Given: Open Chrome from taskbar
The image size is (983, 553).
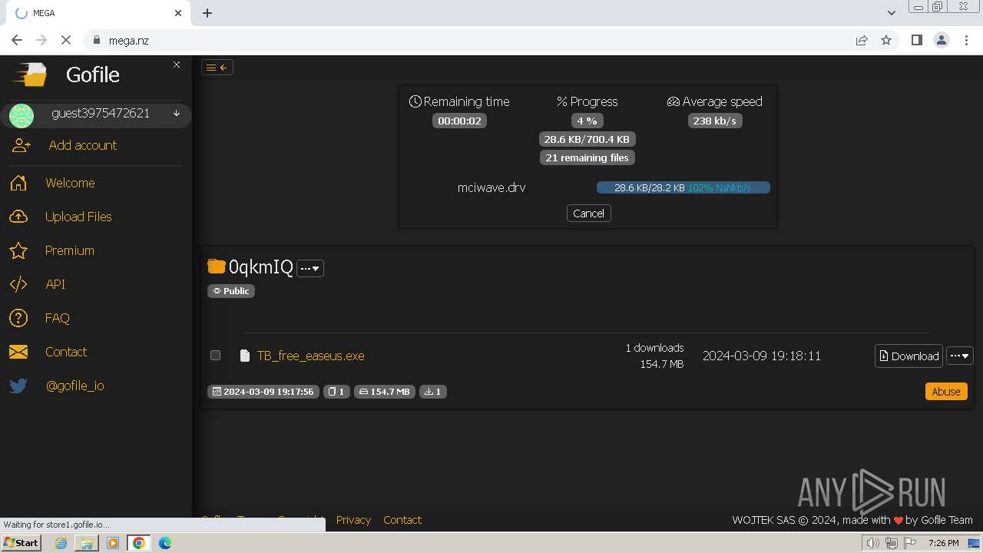Looking at the screenshot, I should (138, 543).
